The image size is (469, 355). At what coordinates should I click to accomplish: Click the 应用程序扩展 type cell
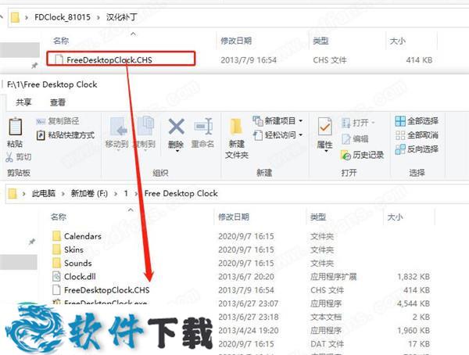click(x=333, y=277)
